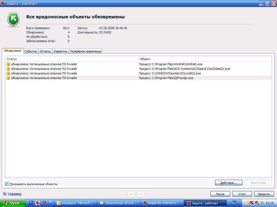Open the Карантин tab
Screen dimensions: 277x207
tap(60, 51)
